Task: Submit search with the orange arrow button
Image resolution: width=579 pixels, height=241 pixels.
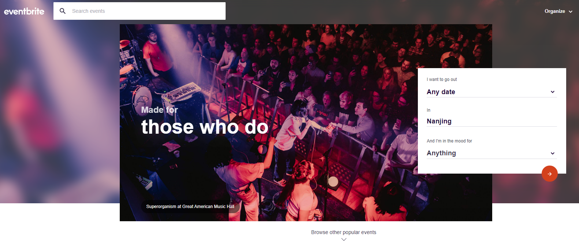Action: tap(549, 174)
